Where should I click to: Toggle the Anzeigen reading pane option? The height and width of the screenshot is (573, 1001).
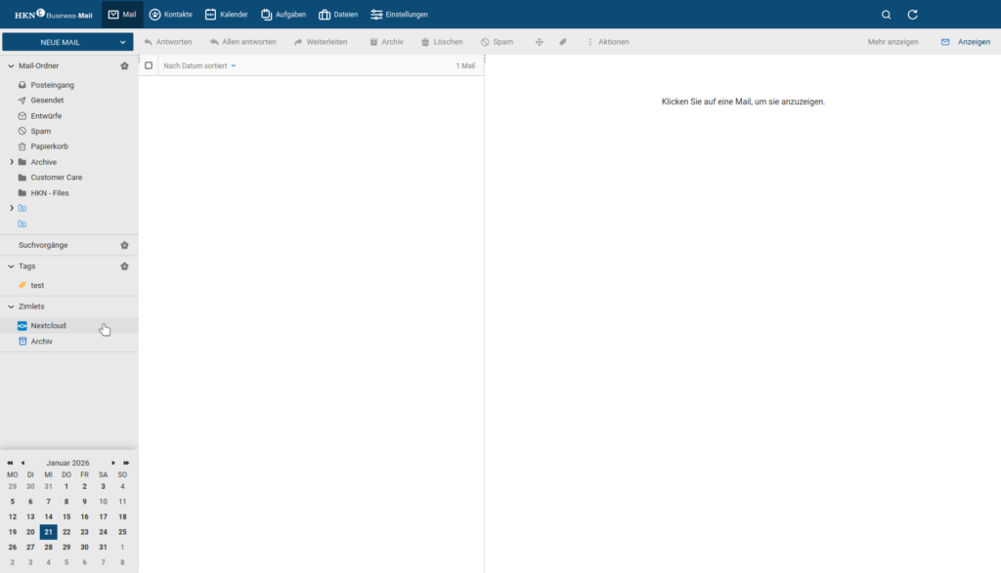965,42
